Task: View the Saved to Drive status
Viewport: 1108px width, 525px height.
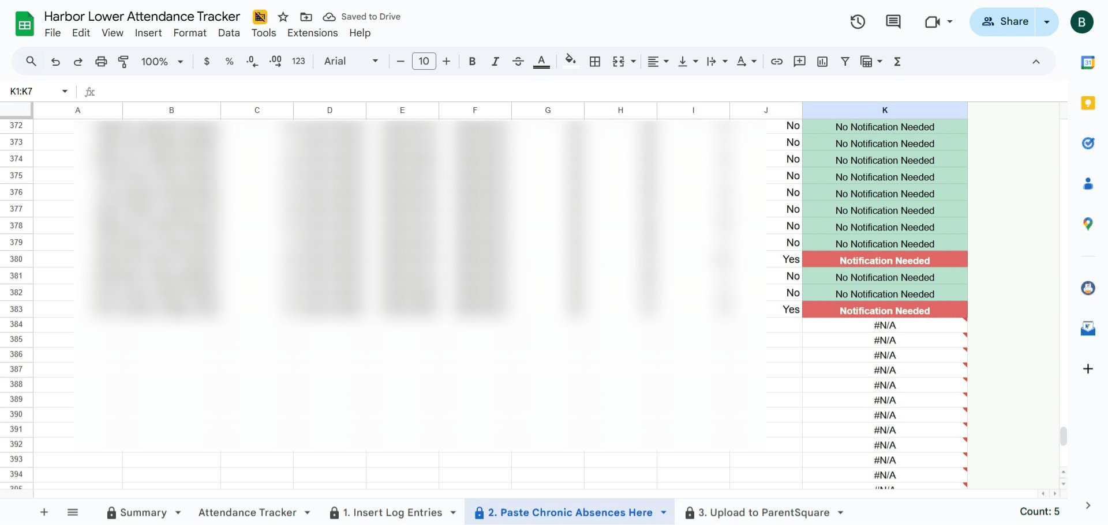Action: point(361,17)
